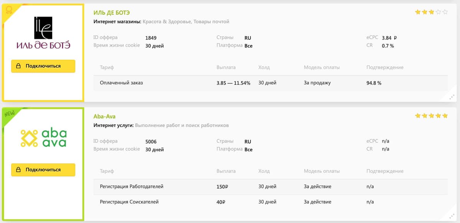Click the ИЛЬ ДЕ БОТЭ logo image
460x223 pixels.
tap(43, 34)
